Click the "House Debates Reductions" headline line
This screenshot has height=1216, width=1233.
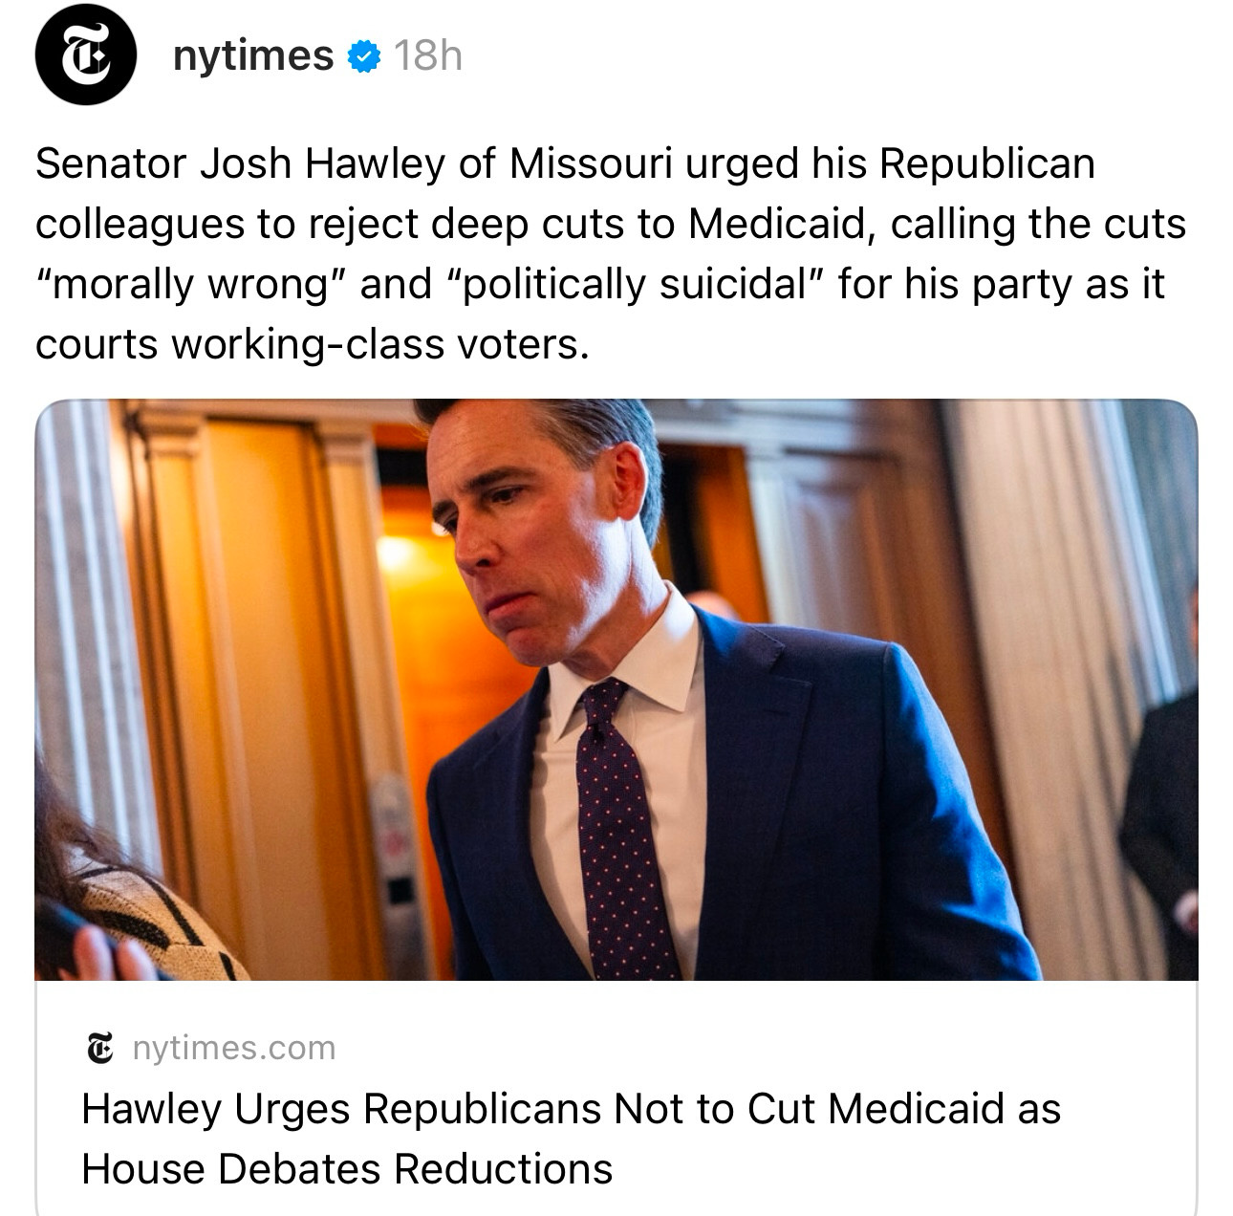coord(347,1169)
